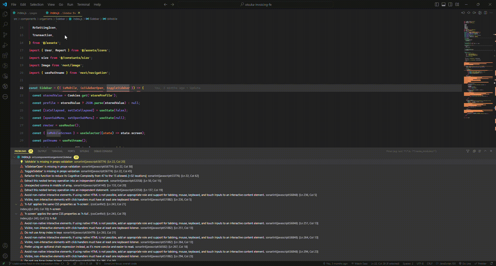Change Spaces: 2 indentation setting
Viewport: 496px width, 266px height.
408,263
